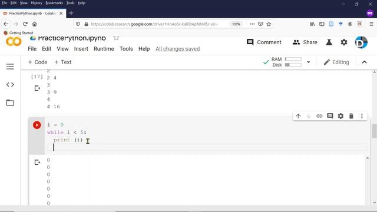
Task: Open table of contents sidebar icon
Action: click(x=10, y=67)
